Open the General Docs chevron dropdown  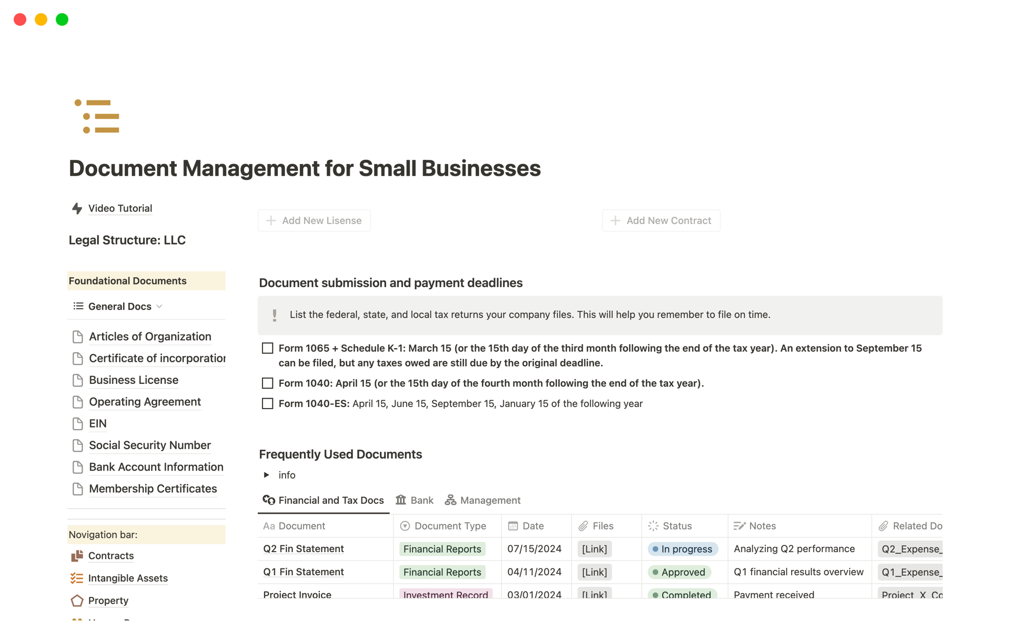159,306
